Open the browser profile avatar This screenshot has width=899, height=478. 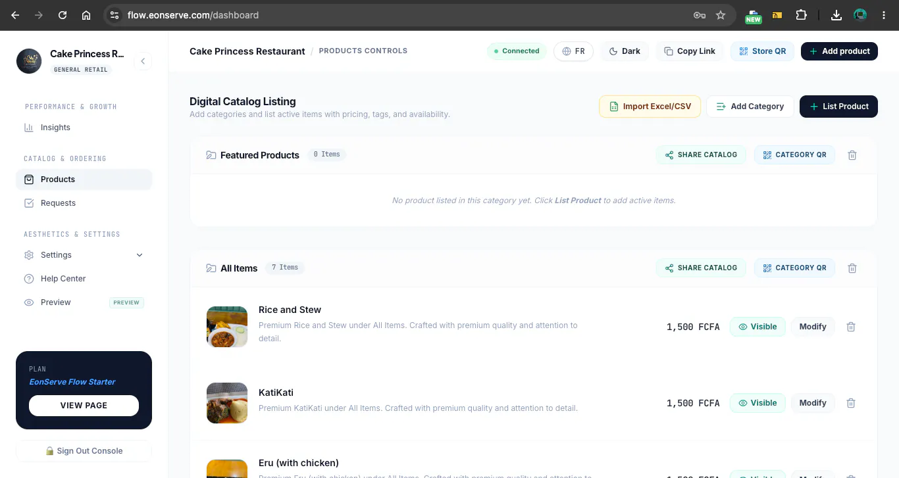[x=860, y=14]
